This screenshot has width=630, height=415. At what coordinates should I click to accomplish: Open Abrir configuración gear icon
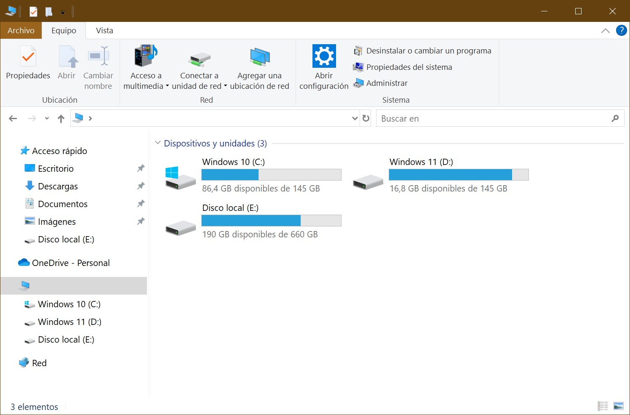(324, 56)
